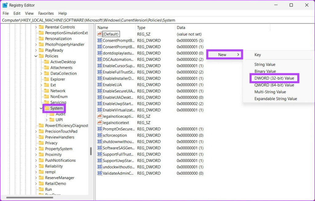The width and height of the screenshot is (315, 201).
Task: Sort values by Type column header
Action: pos(155,27)
